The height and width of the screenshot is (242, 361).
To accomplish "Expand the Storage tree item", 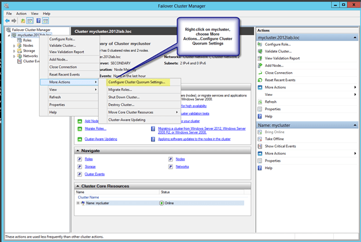I will [14, 51].
